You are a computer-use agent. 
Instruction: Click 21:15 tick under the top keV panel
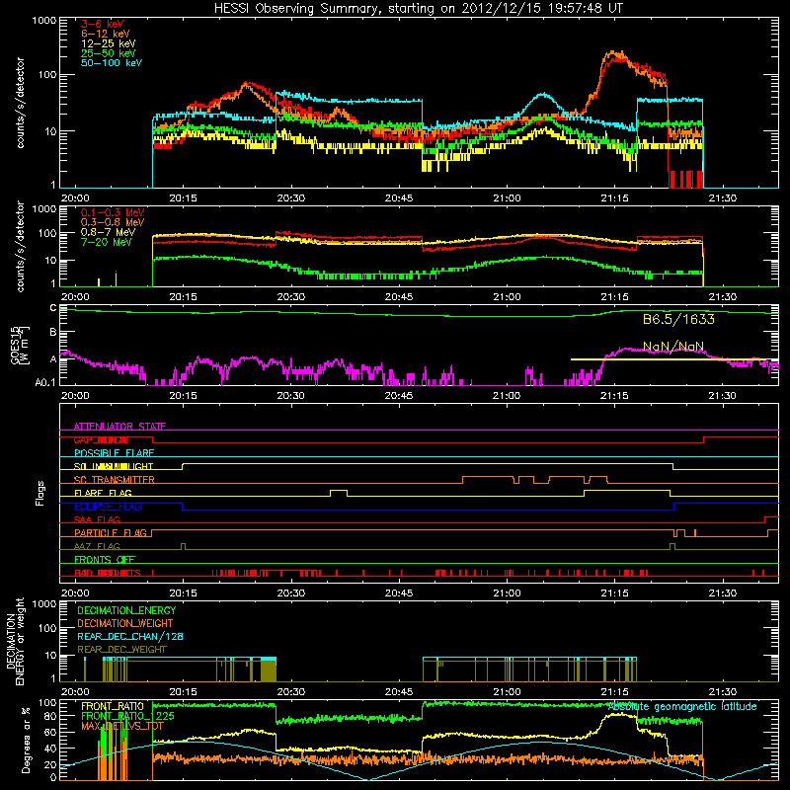614,198
